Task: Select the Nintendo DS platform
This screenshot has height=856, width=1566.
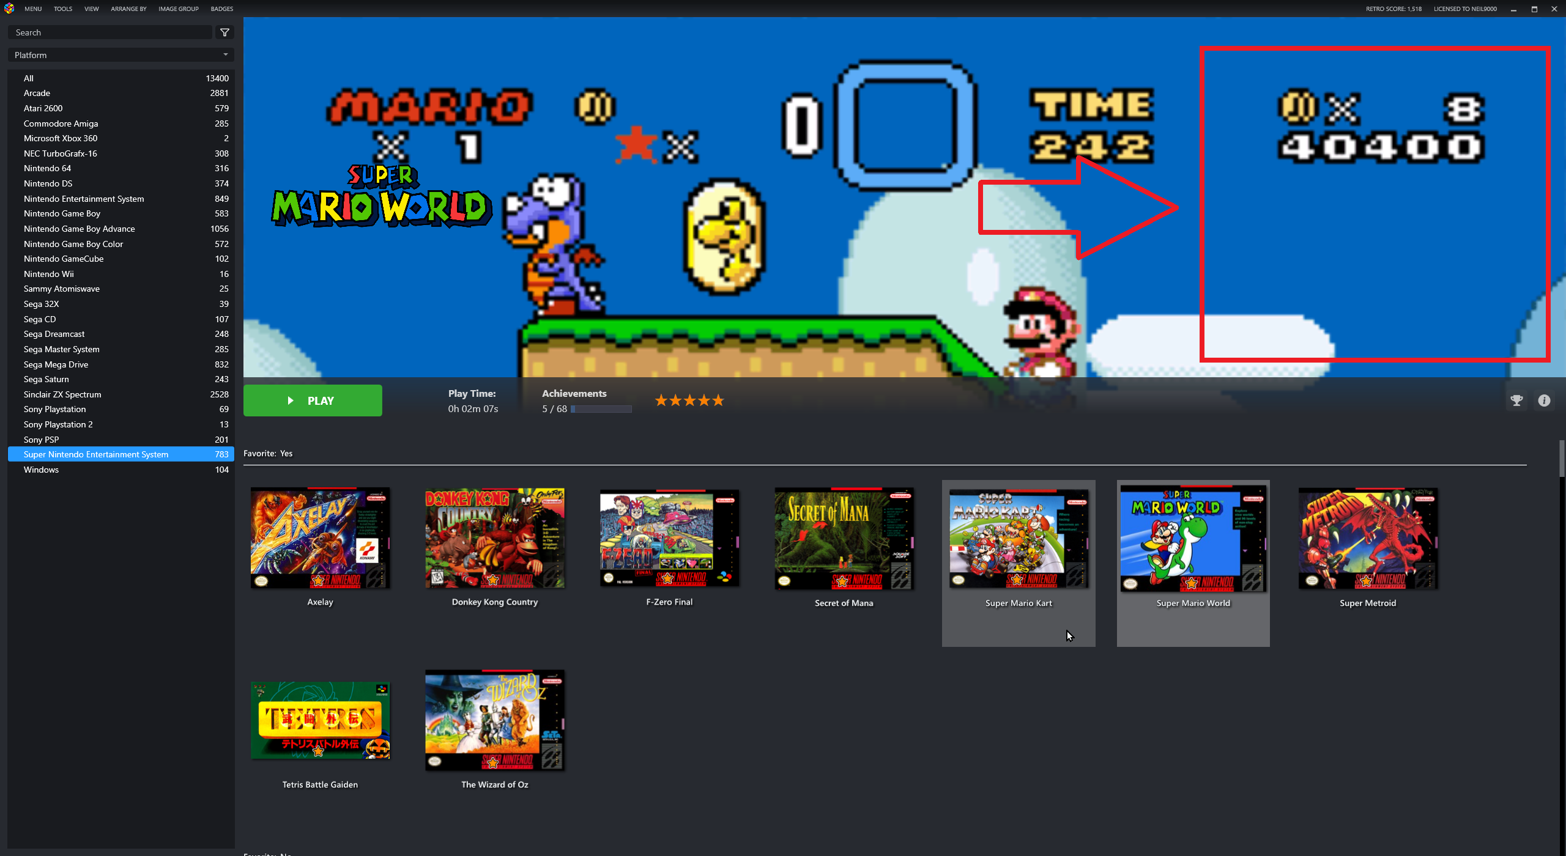Action: pos(121,183)
